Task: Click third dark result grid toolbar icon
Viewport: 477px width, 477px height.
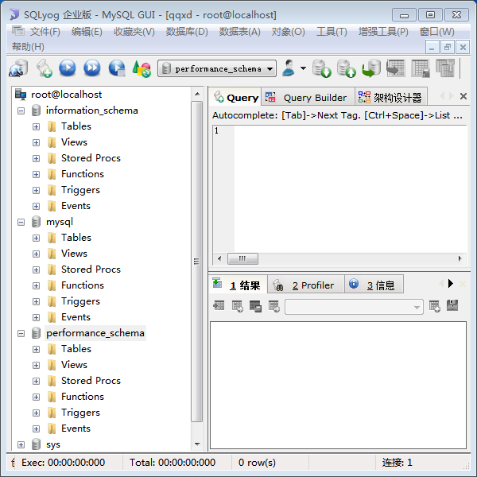Action: pyautogui.click(x=255, y=306)
